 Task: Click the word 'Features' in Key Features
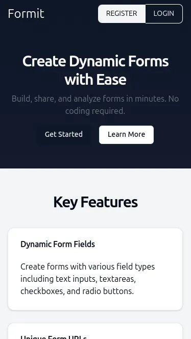click(x=109, y=202)
